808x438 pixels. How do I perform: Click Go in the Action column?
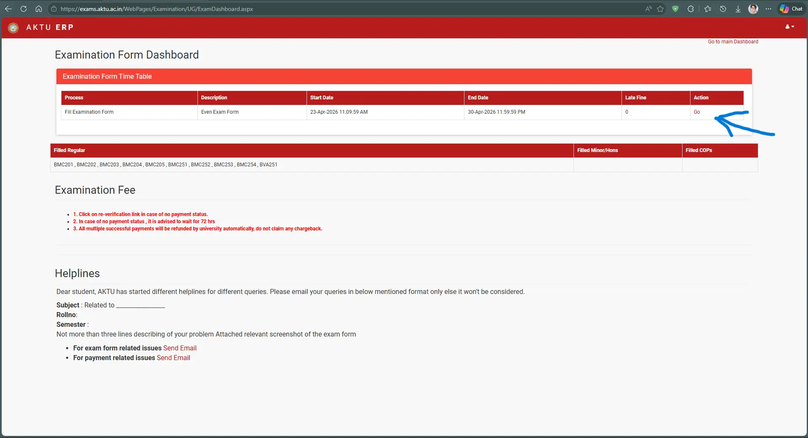click(696, 112)
